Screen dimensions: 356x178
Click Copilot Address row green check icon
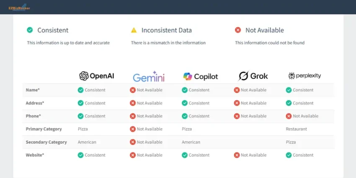(185, 103)
